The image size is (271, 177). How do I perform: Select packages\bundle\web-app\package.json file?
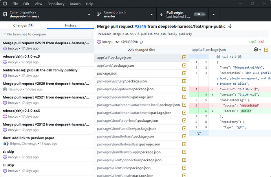pyautogui.click(x=141, y=152)
